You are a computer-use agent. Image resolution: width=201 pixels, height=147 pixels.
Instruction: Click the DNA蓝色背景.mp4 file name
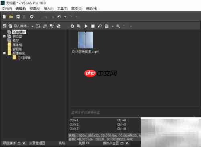point(86,52)
